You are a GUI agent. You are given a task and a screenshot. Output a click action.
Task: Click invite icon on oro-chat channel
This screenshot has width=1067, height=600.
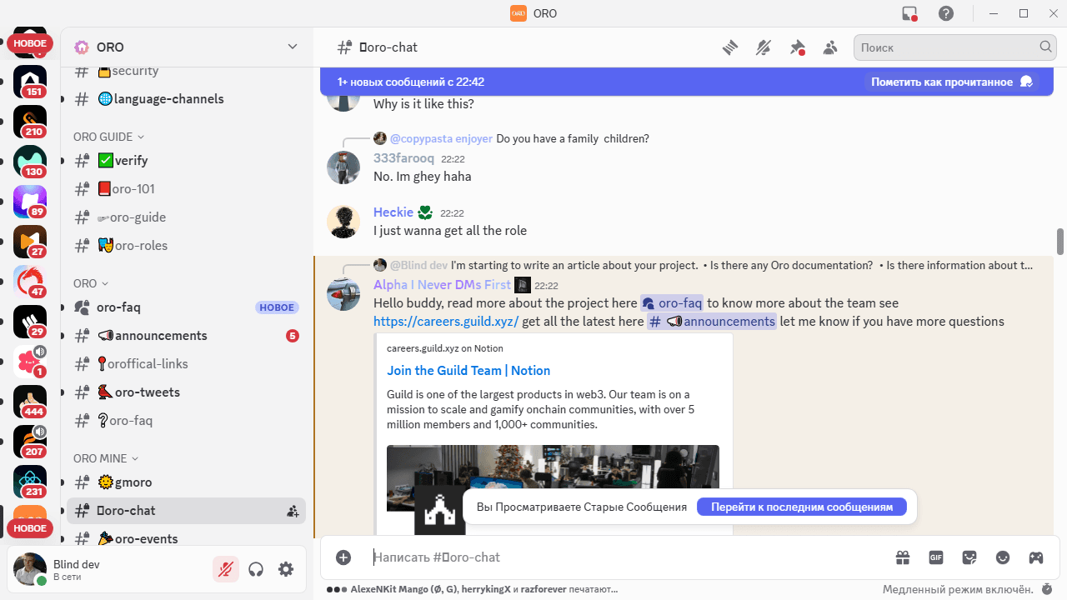point(293,511)
